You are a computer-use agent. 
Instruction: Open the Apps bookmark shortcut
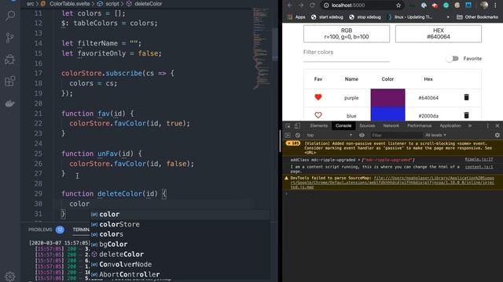(x=296, y=17)
